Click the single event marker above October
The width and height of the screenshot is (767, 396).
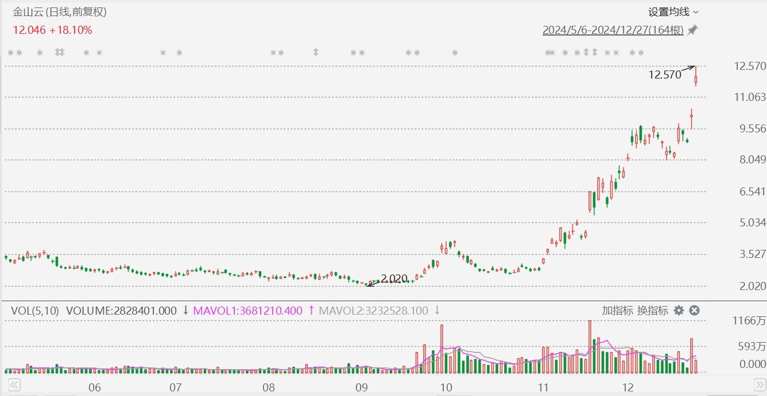tap(455, 53)
